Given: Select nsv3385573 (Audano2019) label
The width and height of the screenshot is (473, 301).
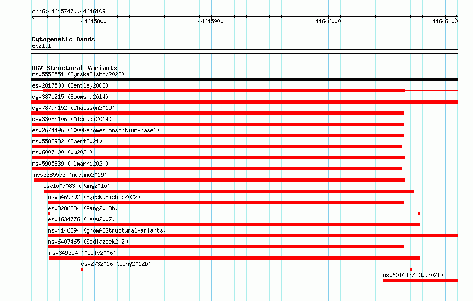Looking at the screenshot, I should (70, 175).
